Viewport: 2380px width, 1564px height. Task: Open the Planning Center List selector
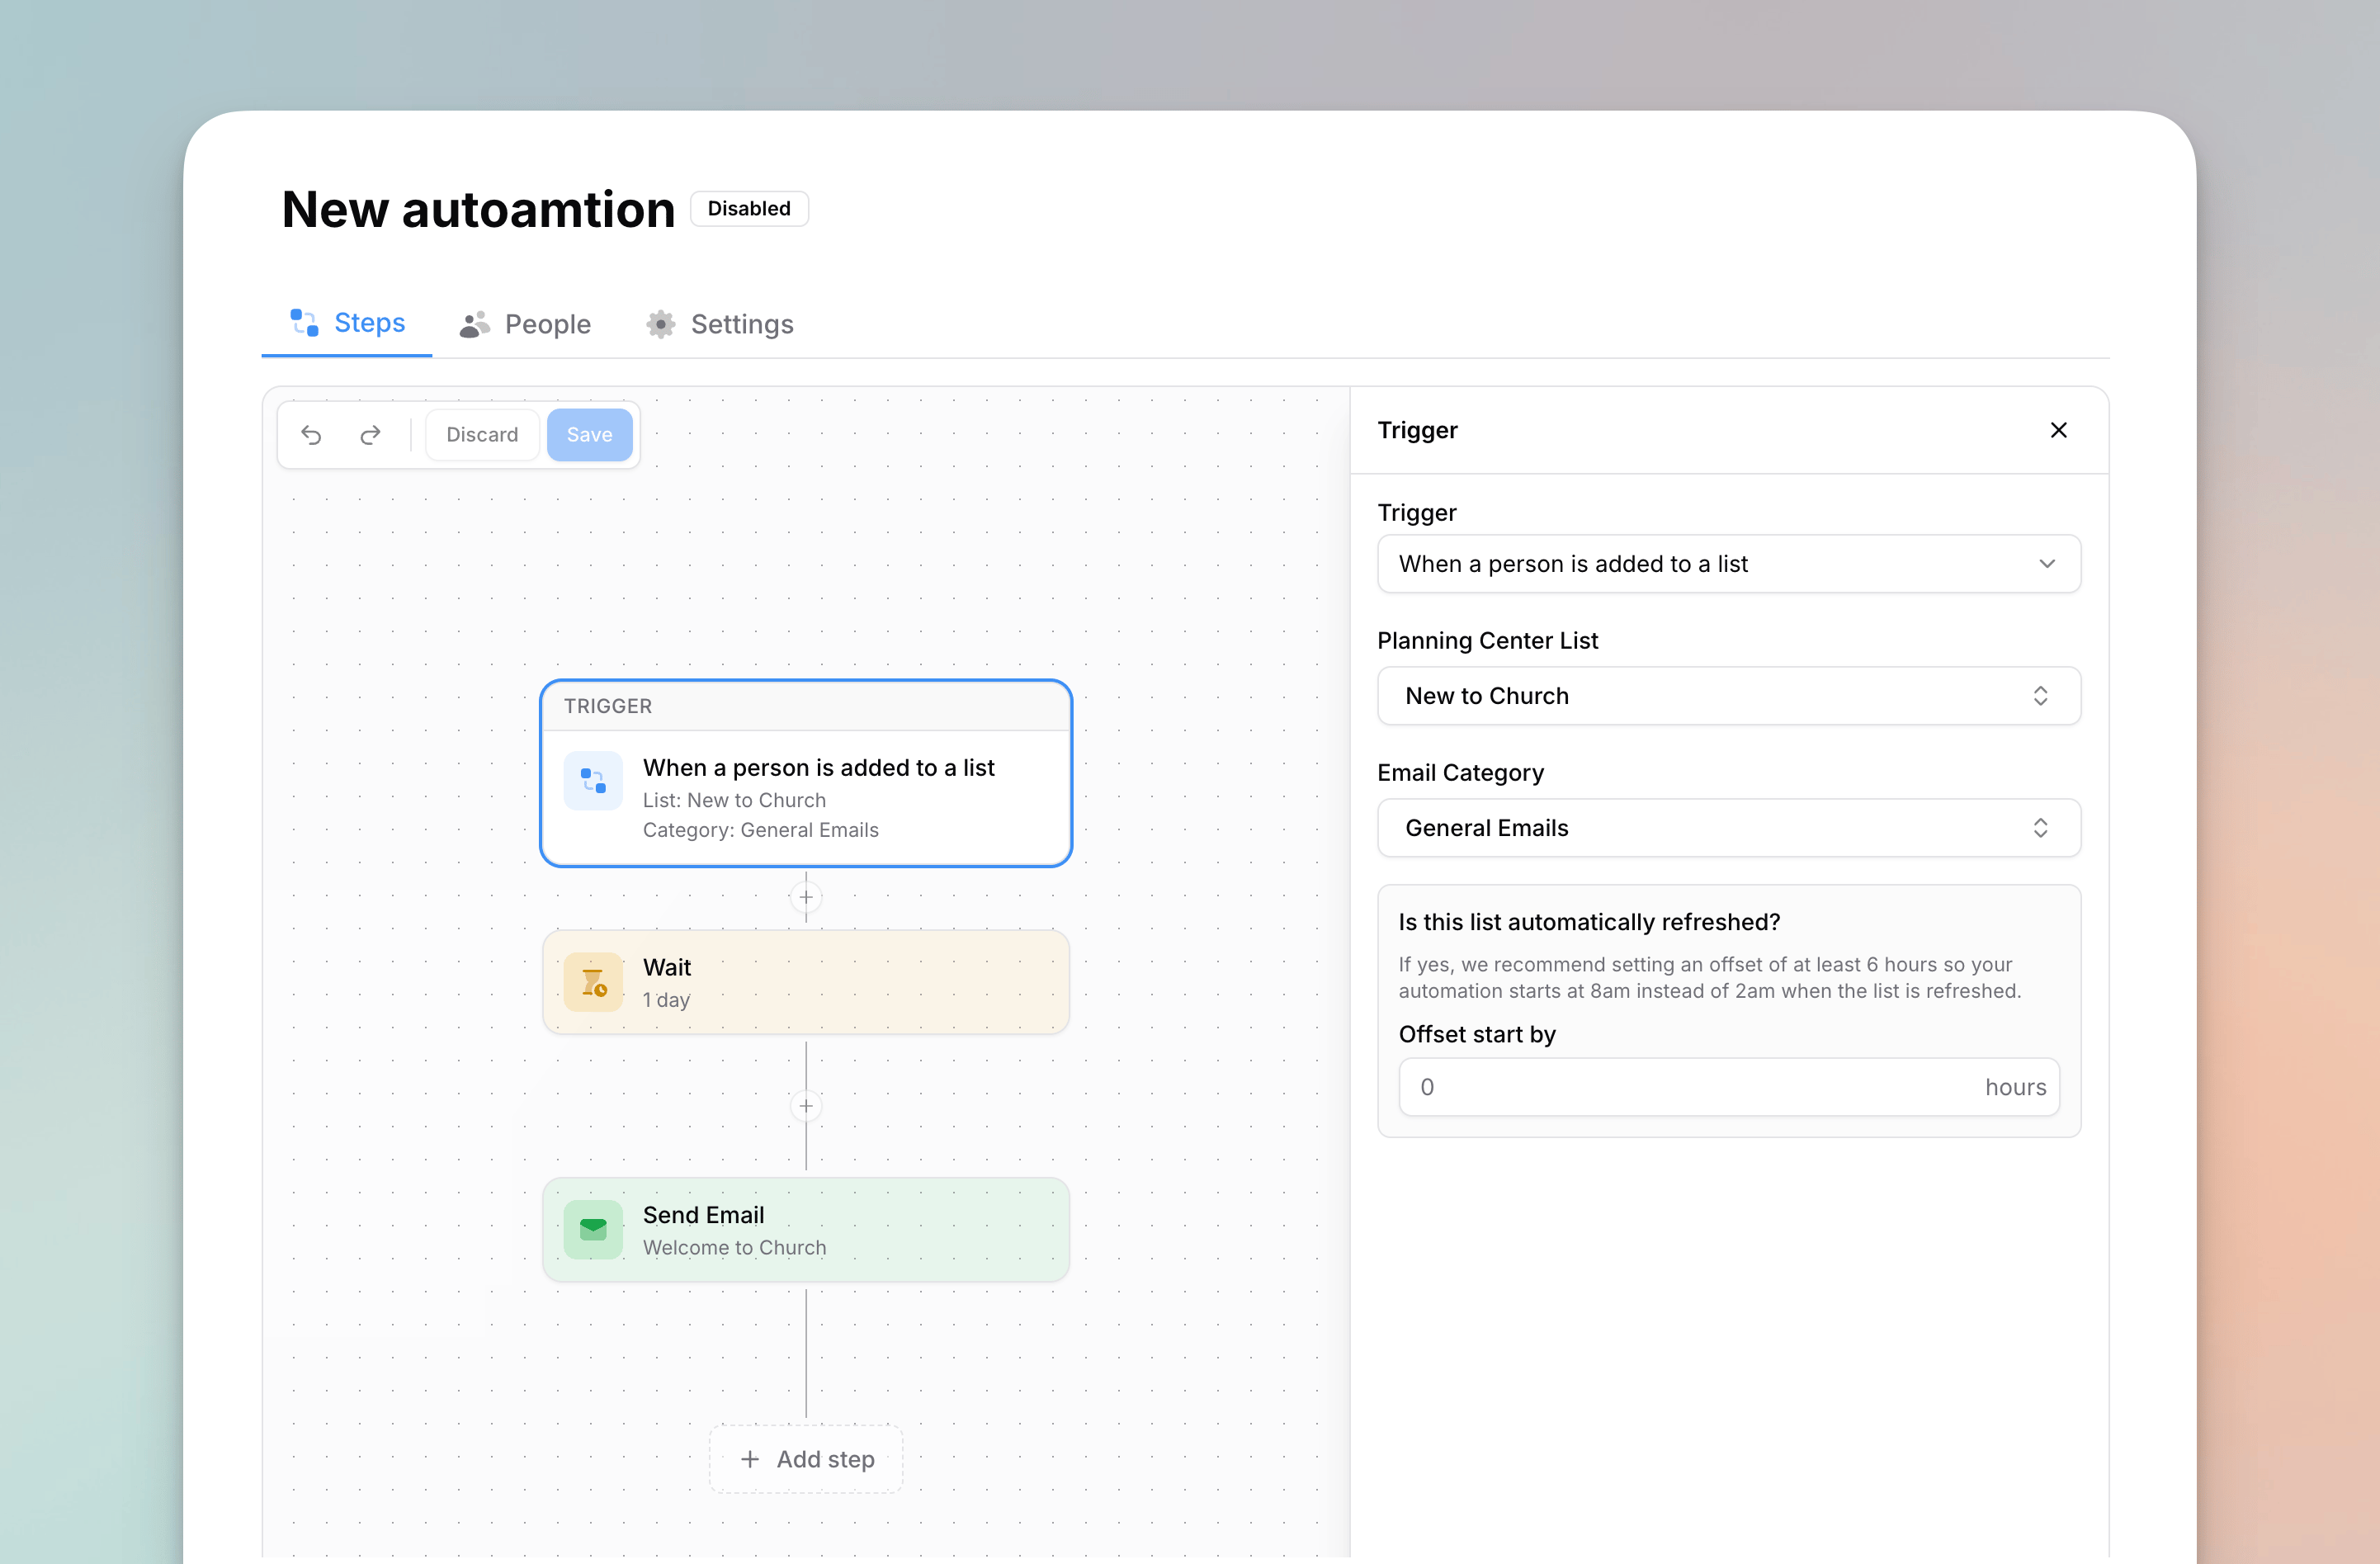1728,696
